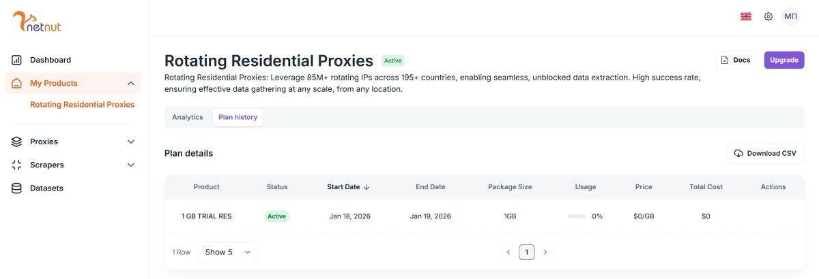Viewport: 819px width, 279px height.
Task: Click the Scrapers scan icon
Action: (17, 165)
